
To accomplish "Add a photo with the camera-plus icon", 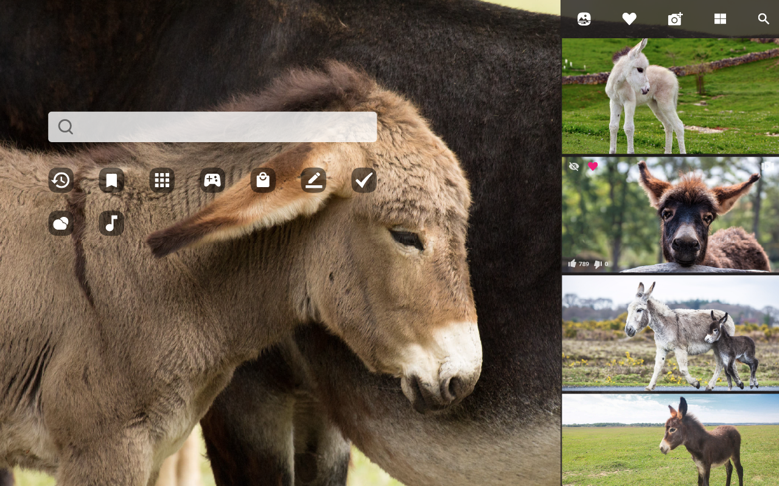I will [675, 19].
